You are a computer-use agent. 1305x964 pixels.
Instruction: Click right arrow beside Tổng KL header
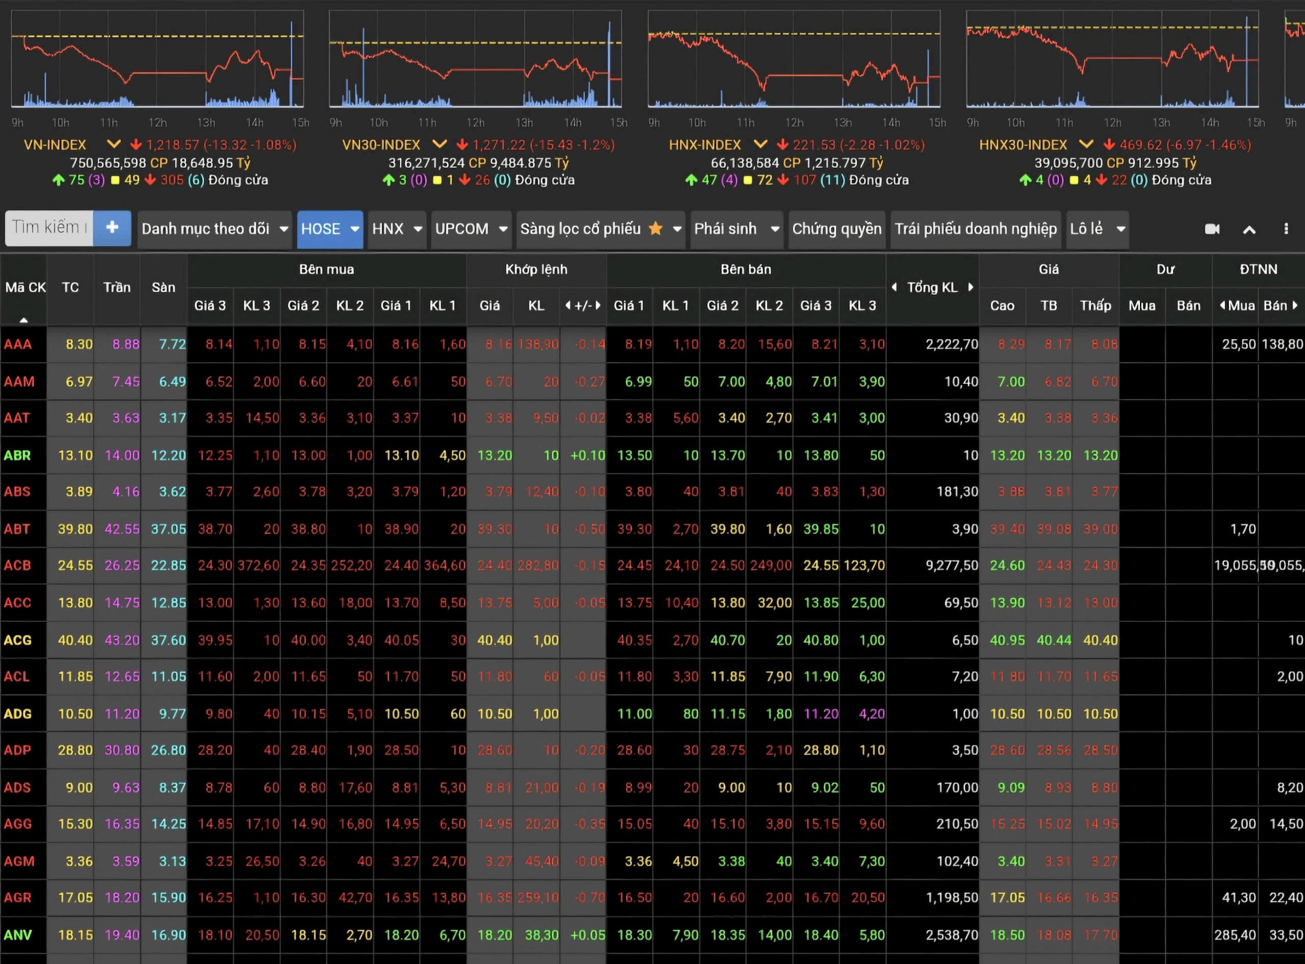(x=971, y=287)
